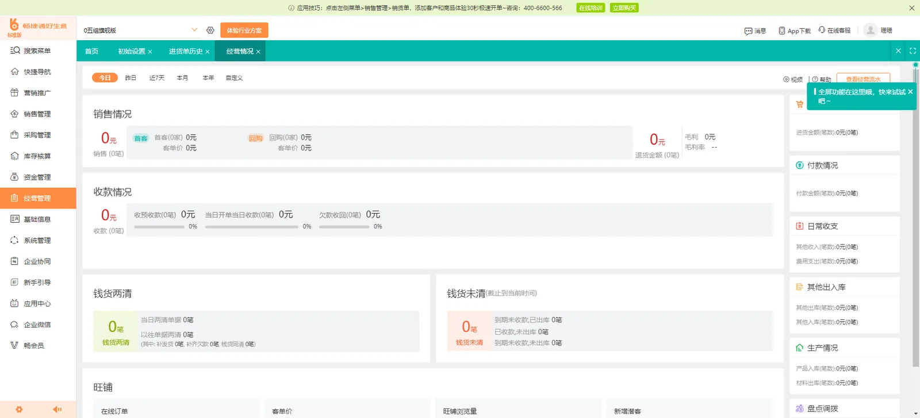Viewport: 920px width, 418px height.
Task: Open 消息 messages icon
Action: click(748, 31)
